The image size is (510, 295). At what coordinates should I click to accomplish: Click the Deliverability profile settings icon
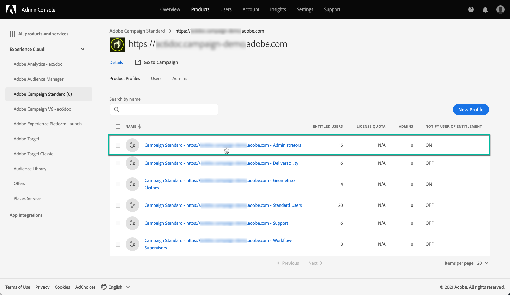pos(133,163)
